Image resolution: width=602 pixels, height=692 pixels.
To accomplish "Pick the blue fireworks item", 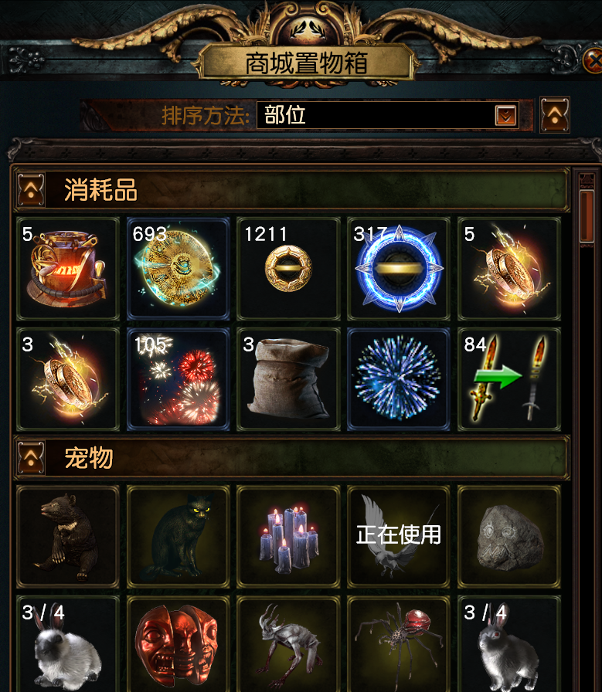I will (399, 378).
